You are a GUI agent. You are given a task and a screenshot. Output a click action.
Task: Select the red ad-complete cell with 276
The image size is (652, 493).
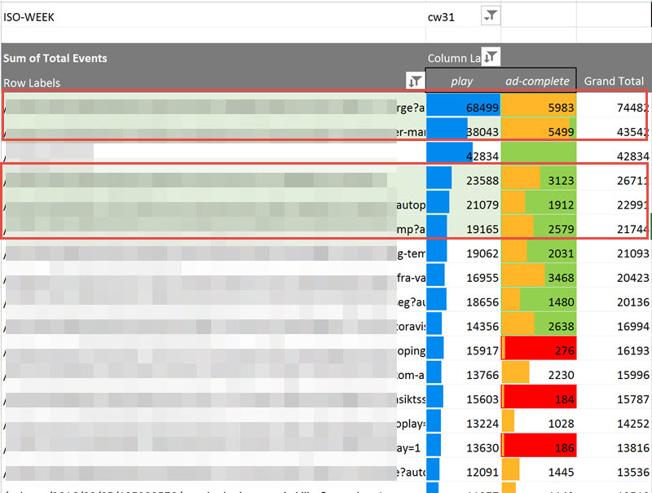[538, 350]
